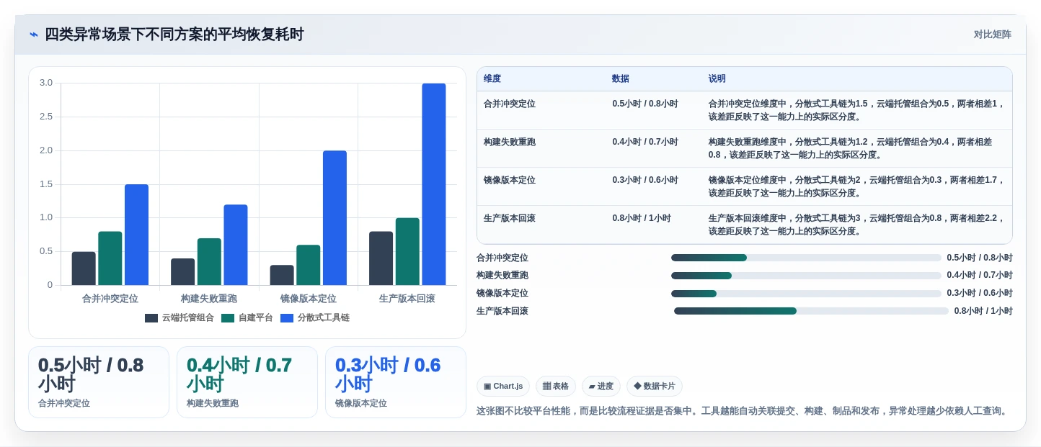Select the Chart.js tag chip
Viewport: 1041px width, 447px height.
pyautogui.click(x=503, y=387)
